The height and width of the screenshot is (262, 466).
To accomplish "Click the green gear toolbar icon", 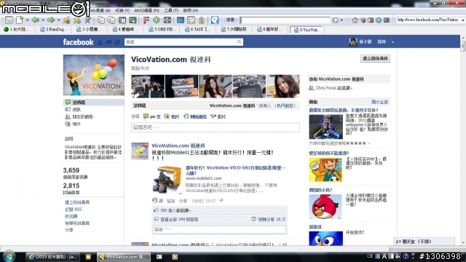I will point(157,20).
